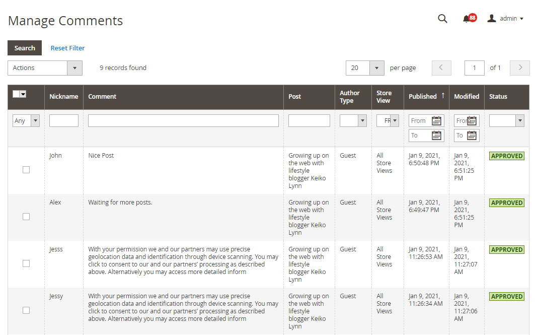Sort by Modified column header
The width and height of the screenshot is (538, 335).
[467, 97]
